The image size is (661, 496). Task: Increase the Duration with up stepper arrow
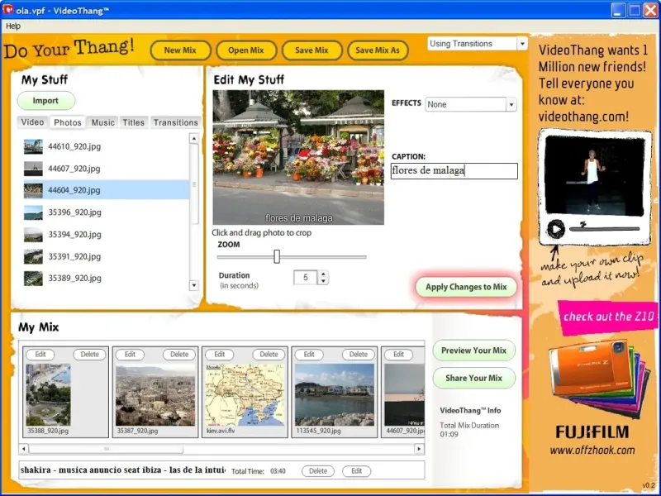[x=323, y=274]
